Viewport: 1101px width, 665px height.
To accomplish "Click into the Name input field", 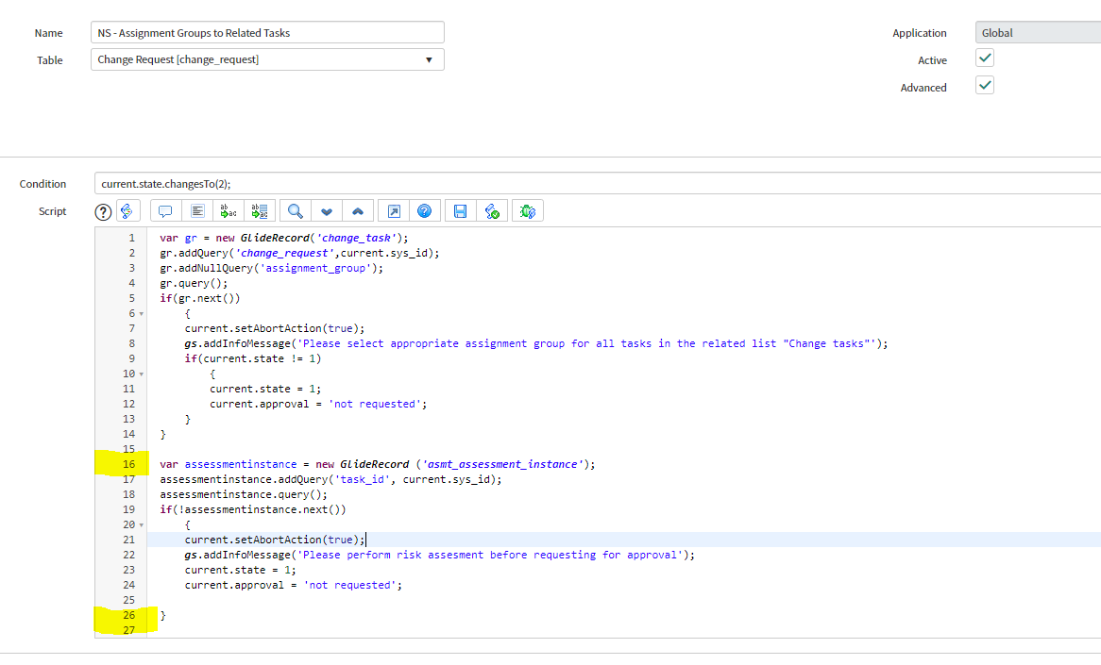I will click(269, 33).
